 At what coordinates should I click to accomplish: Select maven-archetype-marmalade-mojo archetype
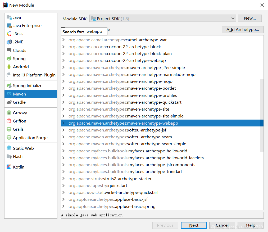pos(132,75)
